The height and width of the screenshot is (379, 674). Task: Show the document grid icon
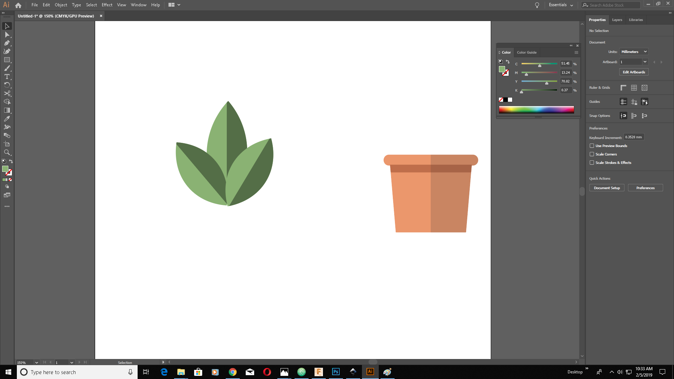click(x=634, y=88)
